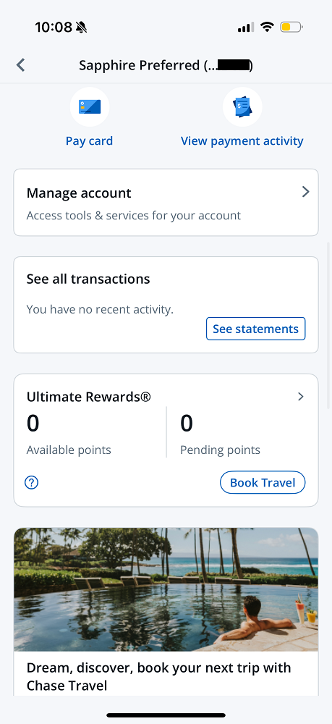Tap the Available points count
332x724 pixels.
coord(33,424)
